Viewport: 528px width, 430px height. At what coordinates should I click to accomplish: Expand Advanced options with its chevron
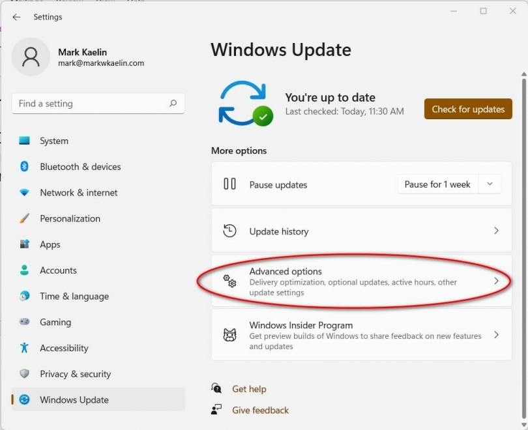(497, 281)
